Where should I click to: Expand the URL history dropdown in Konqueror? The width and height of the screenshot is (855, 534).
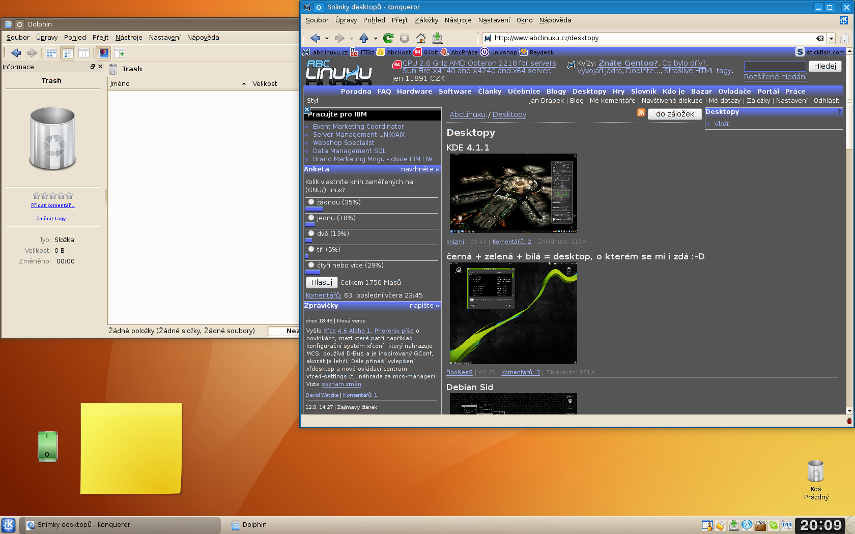831,38
